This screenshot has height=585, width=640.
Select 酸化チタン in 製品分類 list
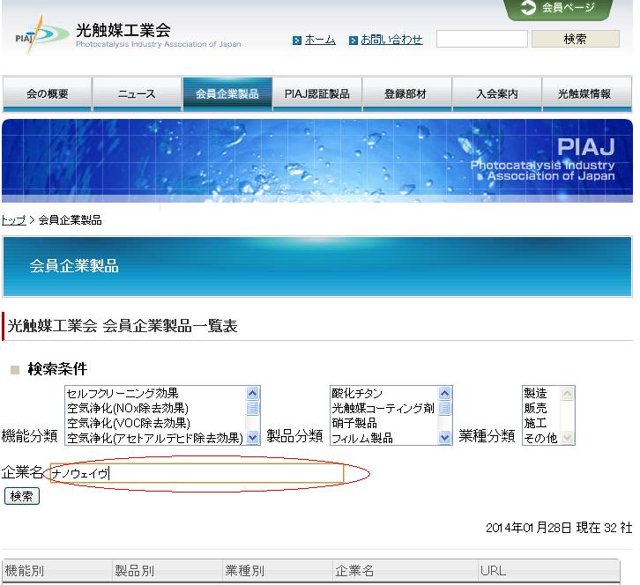pos(357,394)
